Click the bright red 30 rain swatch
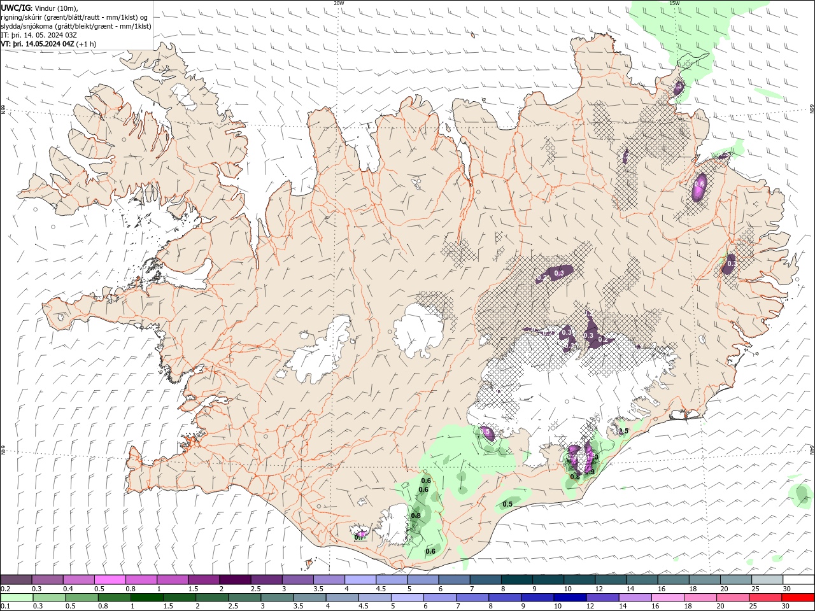Image resolution: width=815 pixels, height=611 pixels. [x=797, y=598]
